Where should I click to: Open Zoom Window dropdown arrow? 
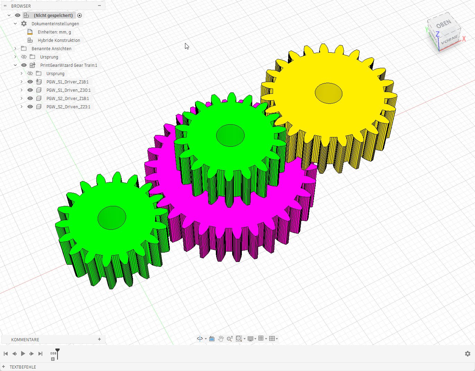click(x=245, y=339)
